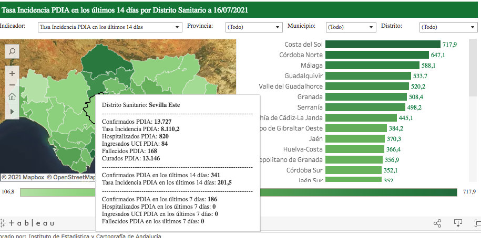481x238 pixels.
Task: Zoom out on the map
Action: tap(12, 85)
